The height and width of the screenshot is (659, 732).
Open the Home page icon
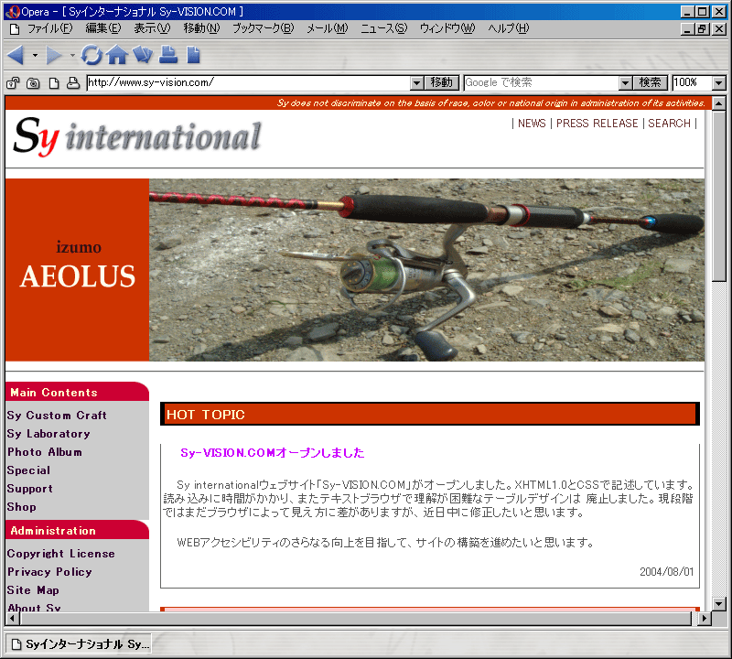point(117,55)
